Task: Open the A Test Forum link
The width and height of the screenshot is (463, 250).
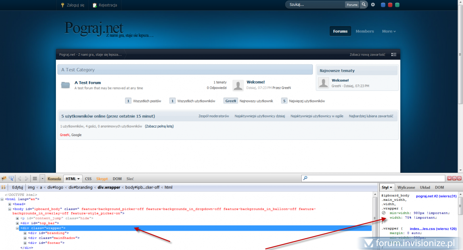Action: [x=88, y=82]
